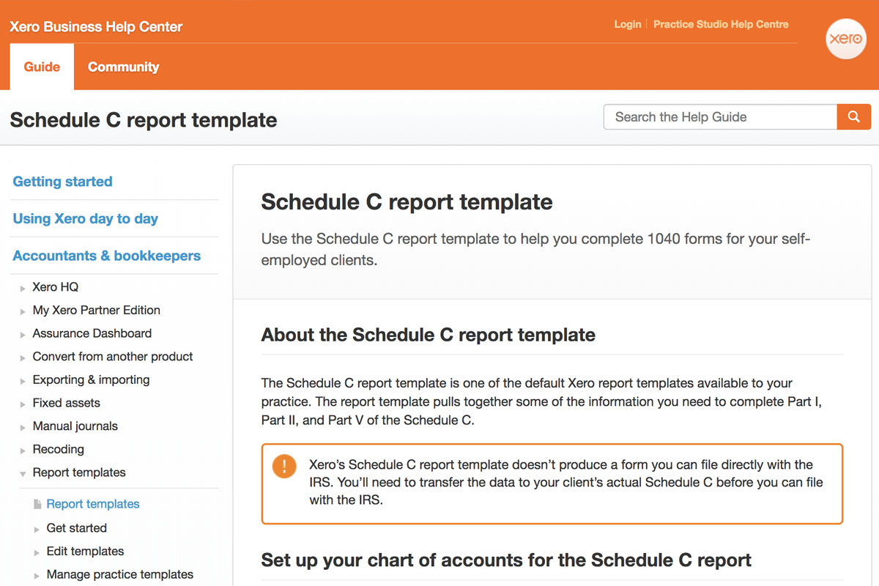
Task: Open the Manual journals item
Action: 75,426
